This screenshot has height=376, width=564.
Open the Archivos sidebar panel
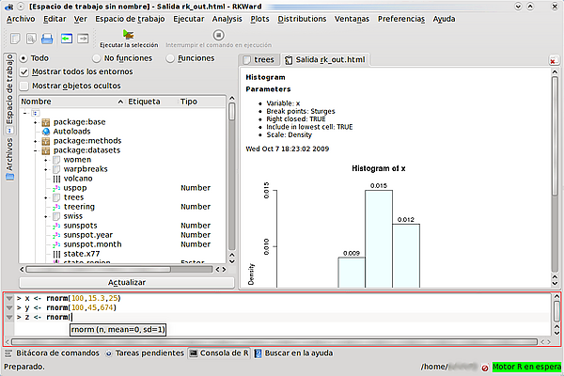pyautogui.click(x=9, y=159)
